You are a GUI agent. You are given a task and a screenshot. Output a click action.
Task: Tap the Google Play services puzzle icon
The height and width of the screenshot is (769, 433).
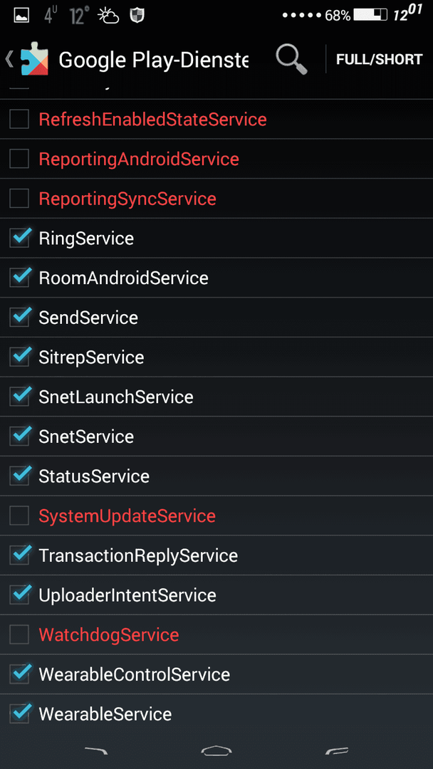(x=34, y=61)
